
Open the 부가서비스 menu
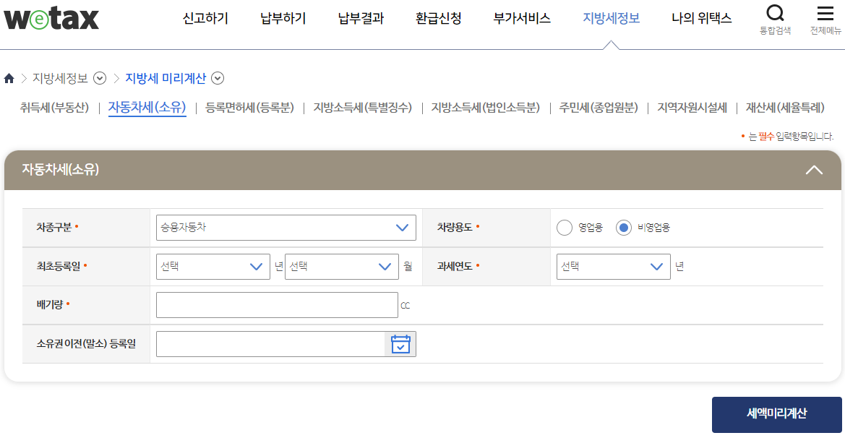point(521,19)
